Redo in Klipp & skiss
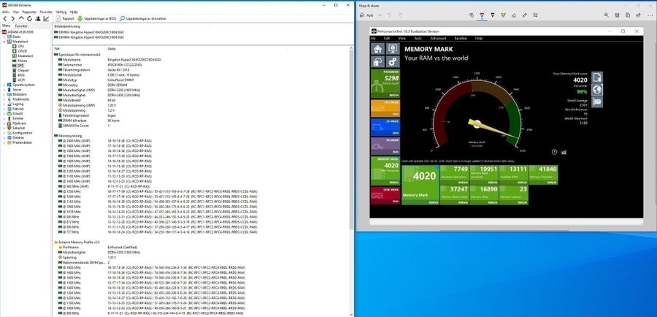This screenshot has height=317, width=657. 400,15
